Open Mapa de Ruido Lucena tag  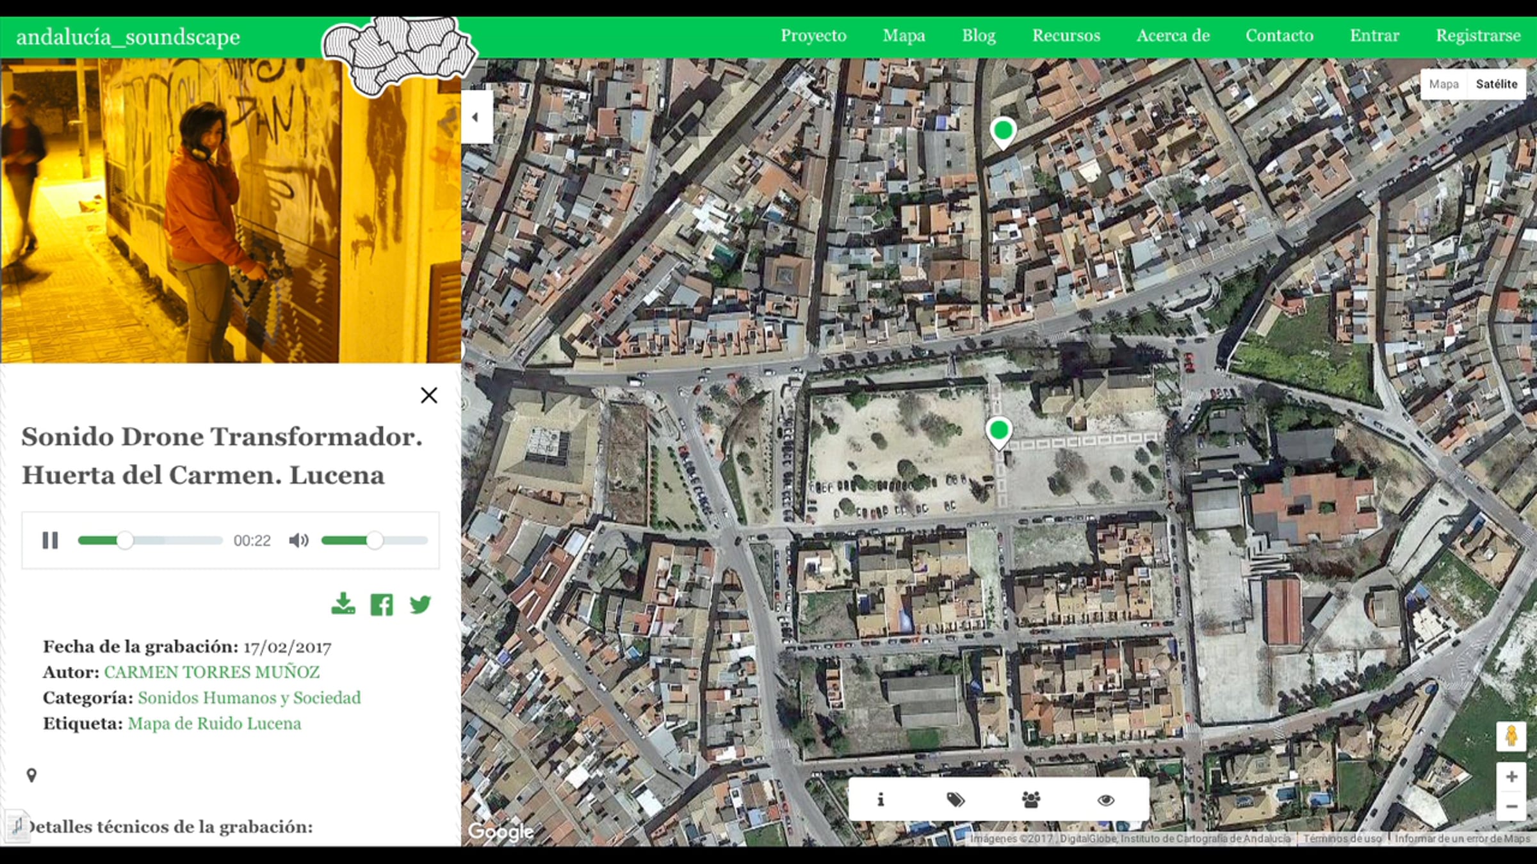point(214,723)
